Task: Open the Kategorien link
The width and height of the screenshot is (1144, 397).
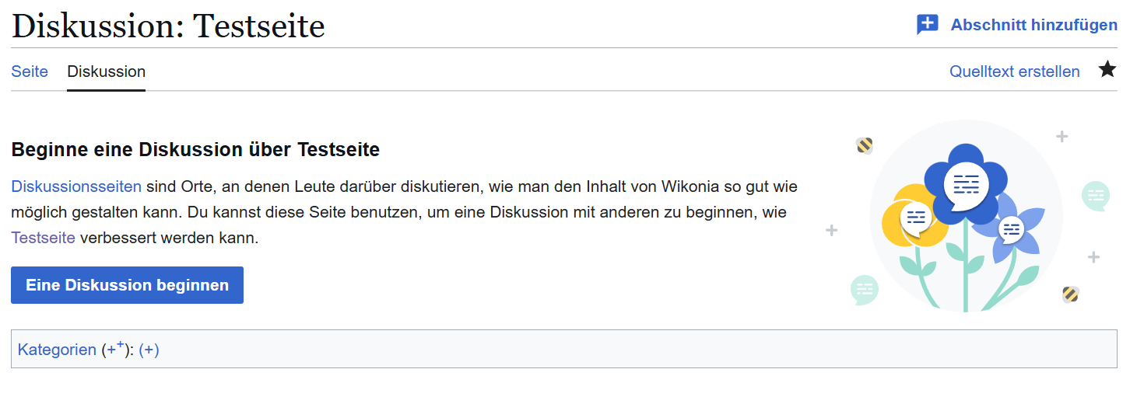Action: [x=57, y=350]
